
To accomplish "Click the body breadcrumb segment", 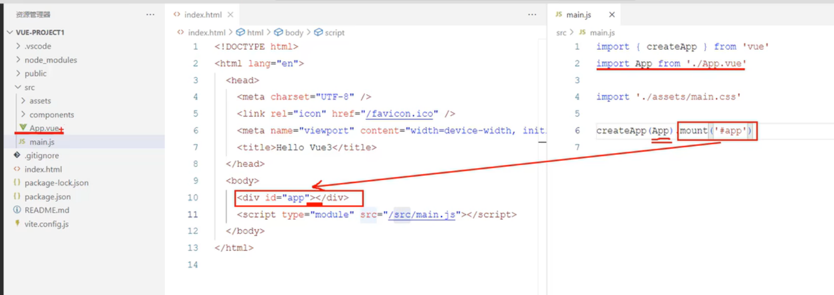I will (x=294, y=33).
